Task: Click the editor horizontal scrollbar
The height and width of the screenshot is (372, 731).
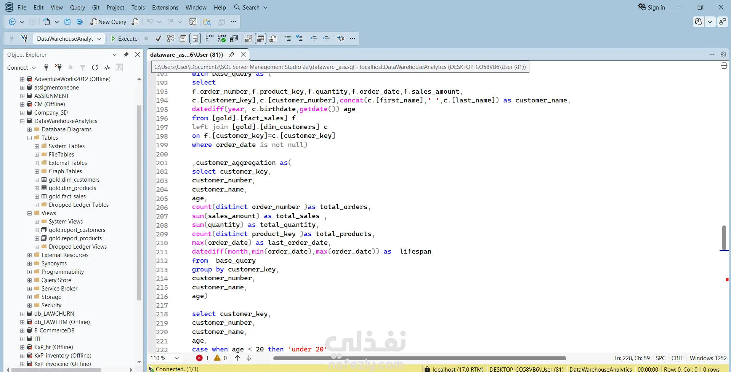Action: [x=420, y=358]
